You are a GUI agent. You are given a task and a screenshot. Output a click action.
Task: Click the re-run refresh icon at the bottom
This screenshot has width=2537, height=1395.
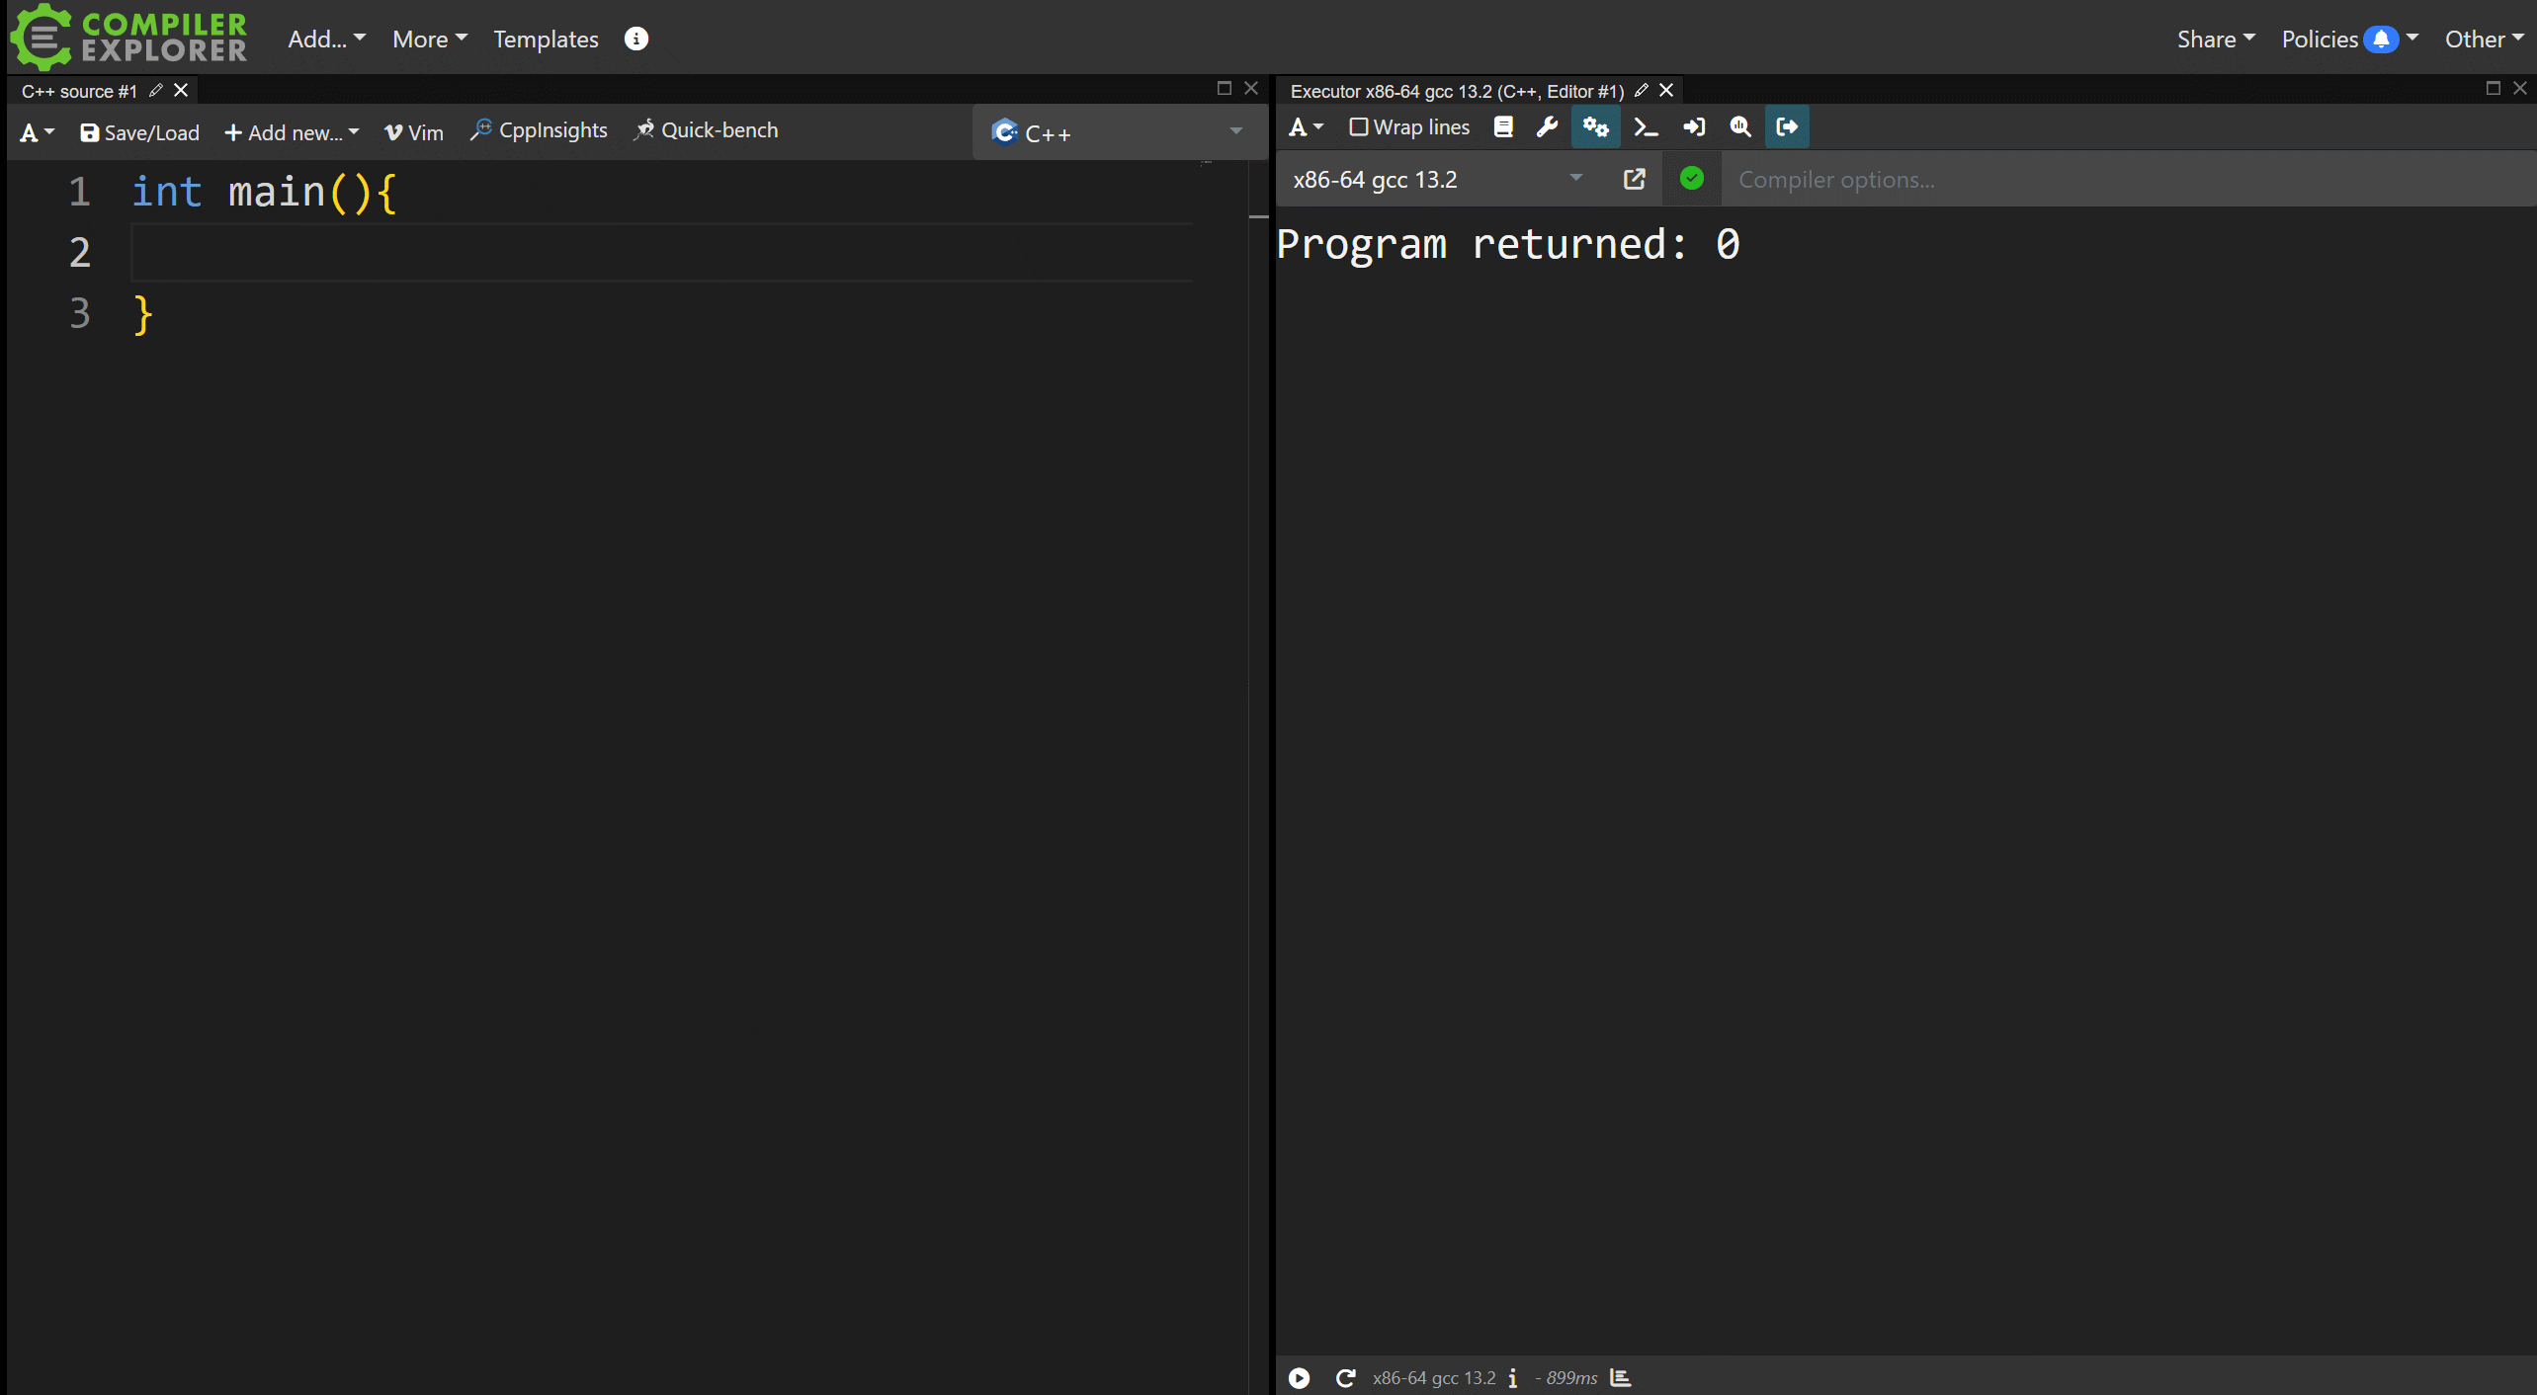[1345, 1378]
